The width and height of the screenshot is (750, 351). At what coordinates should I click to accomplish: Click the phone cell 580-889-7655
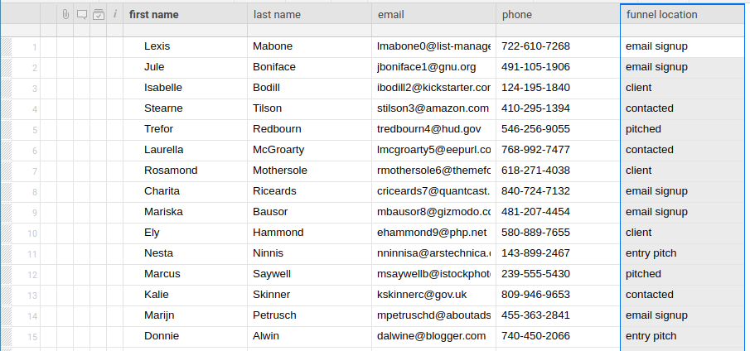click(x=557, y=233)
